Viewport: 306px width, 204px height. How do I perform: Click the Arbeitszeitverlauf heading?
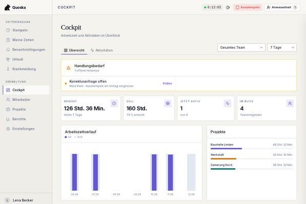click(x=80, y=132)
